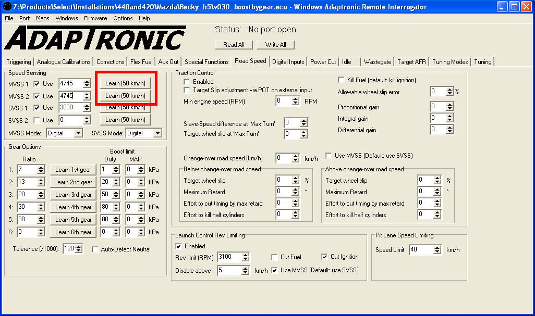535x316 pixels.
Task: Open the Firmware menu
Action: pyautogui.click(x=95, y=18)
